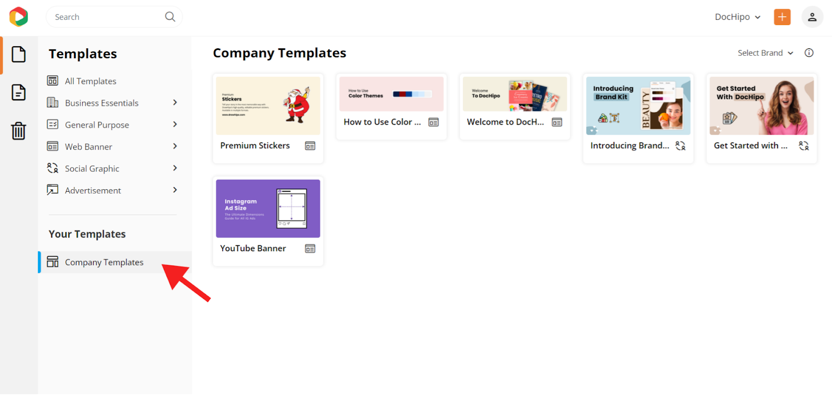The image size is (832, 395).
Task: Click the General Purpose icon
Action: (x=53, y=124)
